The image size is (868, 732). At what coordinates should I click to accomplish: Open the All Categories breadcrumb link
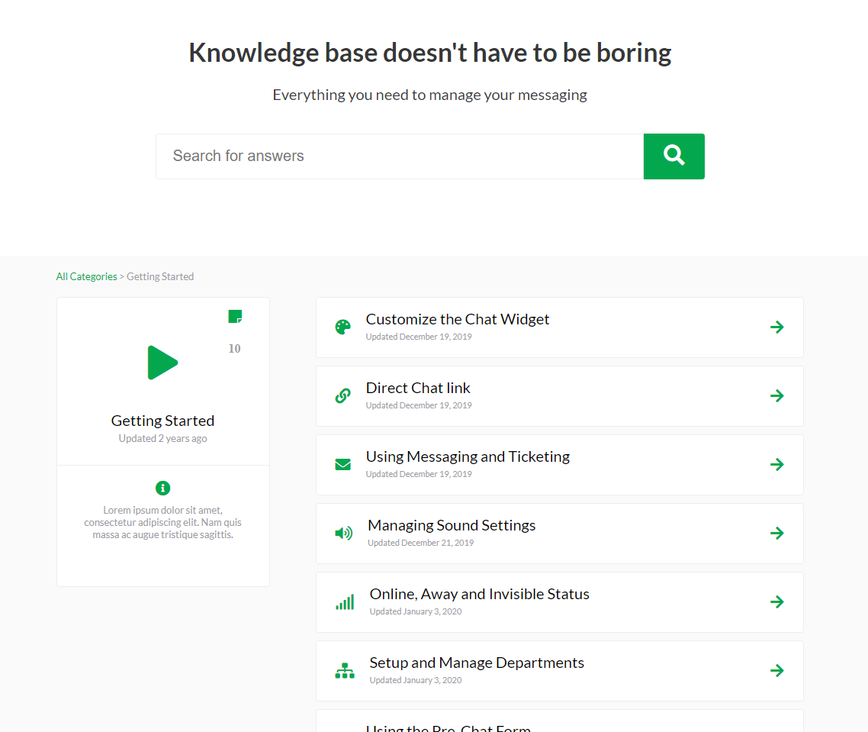click(x=86, y=276)
